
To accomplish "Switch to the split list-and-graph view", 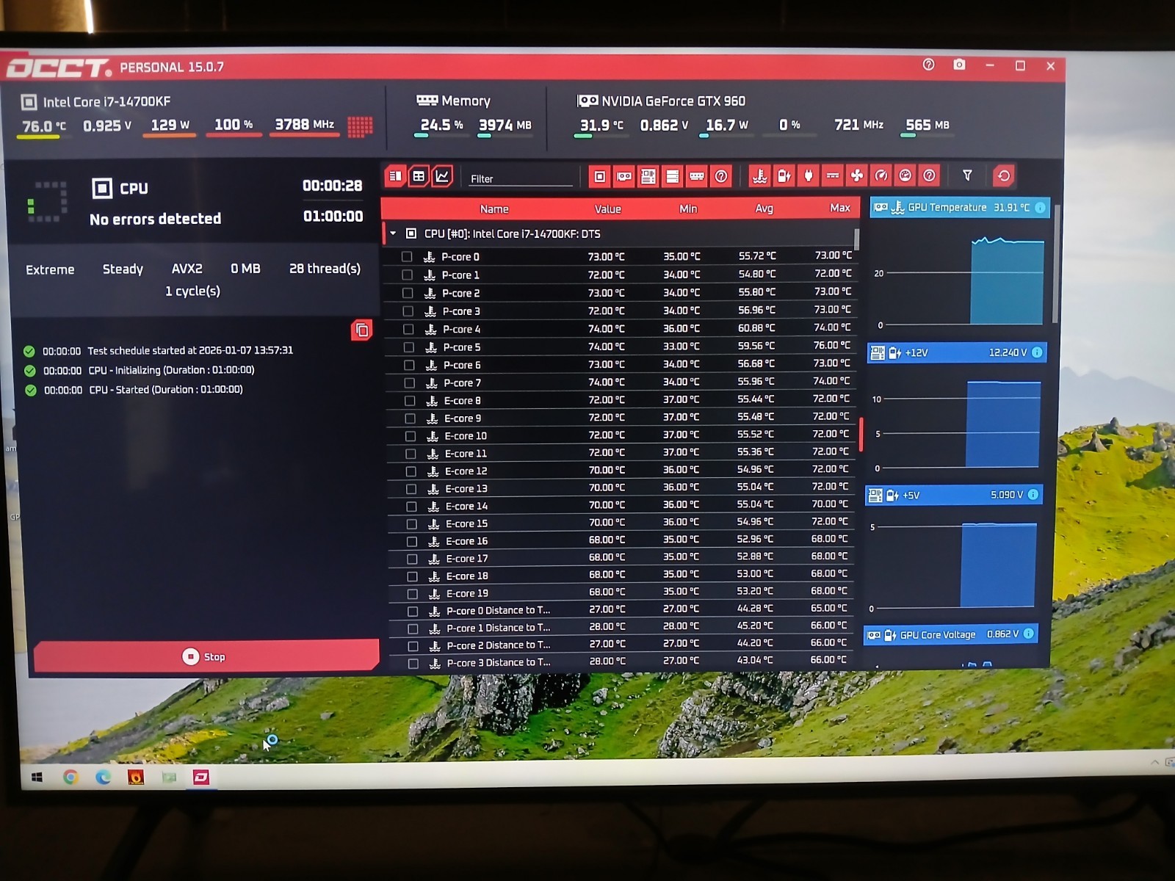I will click(395, 176).
